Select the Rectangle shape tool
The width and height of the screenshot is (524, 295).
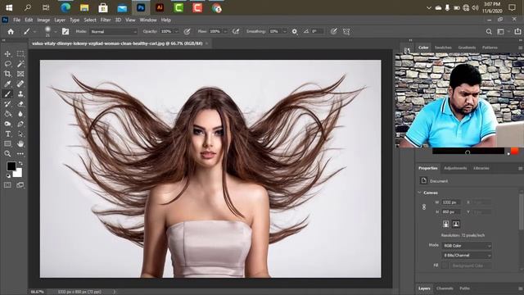[x=7, y=144]
